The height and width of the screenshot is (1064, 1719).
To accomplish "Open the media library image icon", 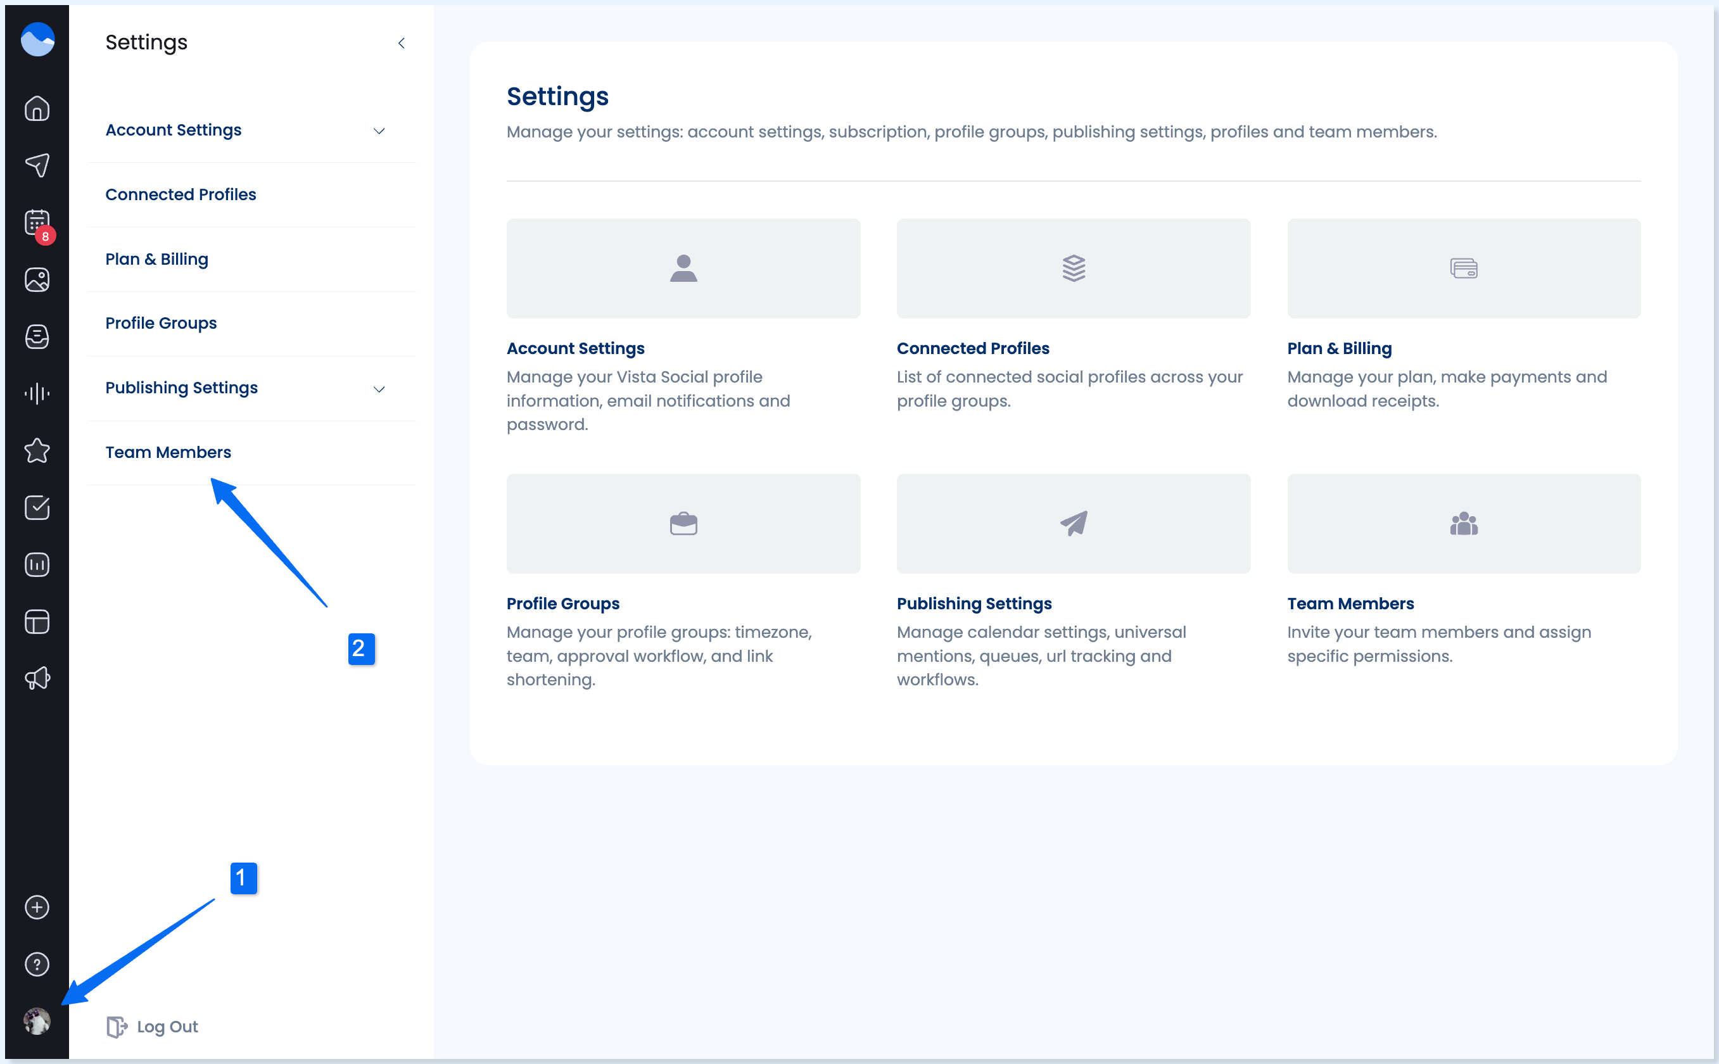I will coord(37,280).
